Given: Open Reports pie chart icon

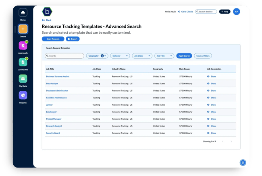Looking at the screenshot, I should (23, 95).
